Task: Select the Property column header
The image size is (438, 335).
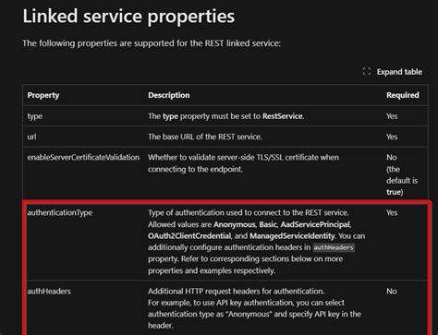Action: tap(43, 95)
